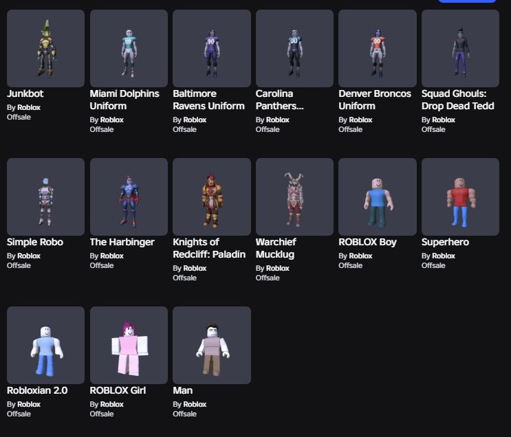Viewport: 511px width, 437px height.
Task: Open the Miami Dolphins Uniform thumbnail
Action: (x=129, y=48)
